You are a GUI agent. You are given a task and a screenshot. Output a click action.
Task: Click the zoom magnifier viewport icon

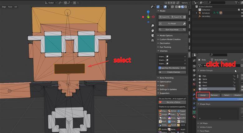153,26
